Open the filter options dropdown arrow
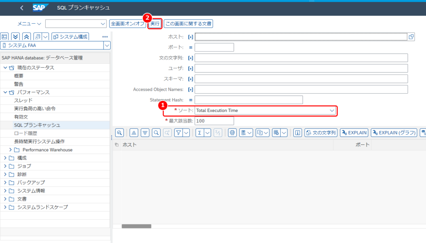Image resolution: width=426 pixels, height=243 pixels. pyautogui.click(x=186, y=133)
